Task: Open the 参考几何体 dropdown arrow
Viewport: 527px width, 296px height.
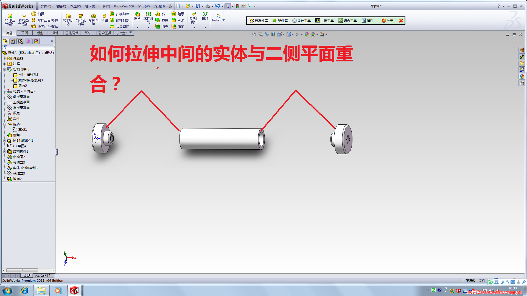Action: 194,27
